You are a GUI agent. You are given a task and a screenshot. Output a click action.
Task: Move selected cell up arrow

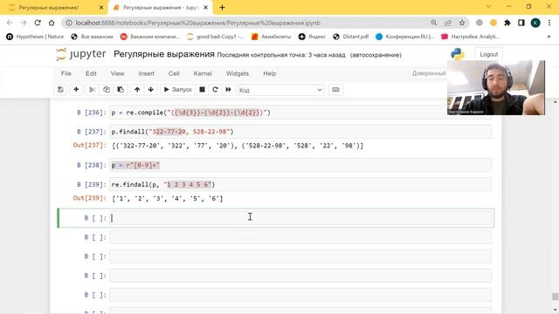point(137,90)
